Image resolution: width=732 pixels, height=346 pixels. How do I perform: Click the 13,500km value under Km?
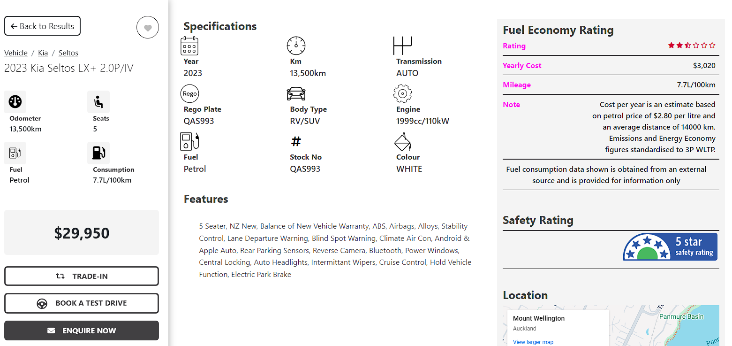point(308,73)
